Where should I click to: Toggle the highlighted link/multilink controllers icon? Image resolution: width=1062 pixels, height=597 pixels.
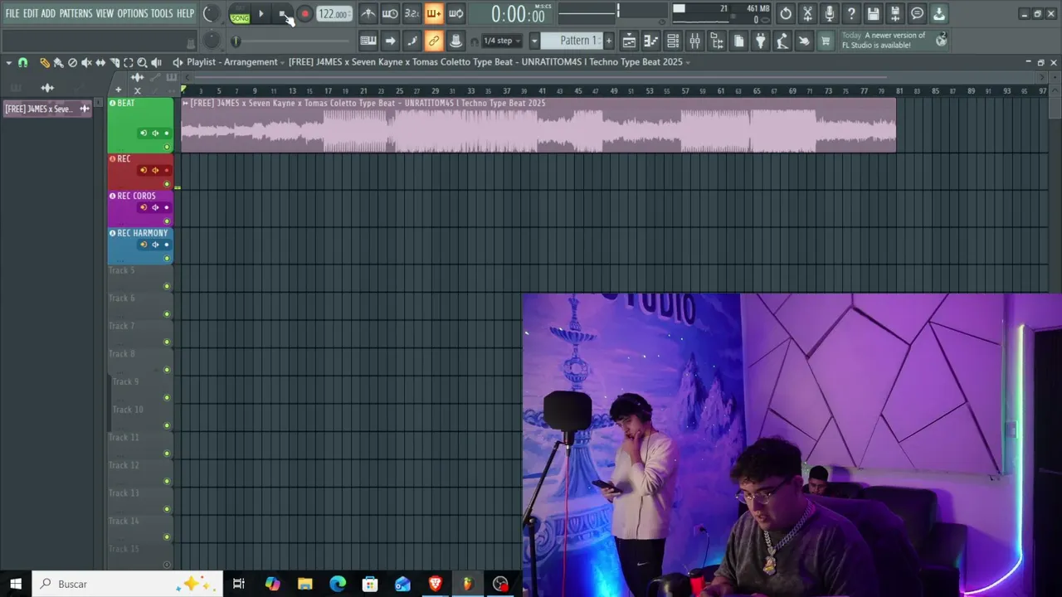click(433, 41)
